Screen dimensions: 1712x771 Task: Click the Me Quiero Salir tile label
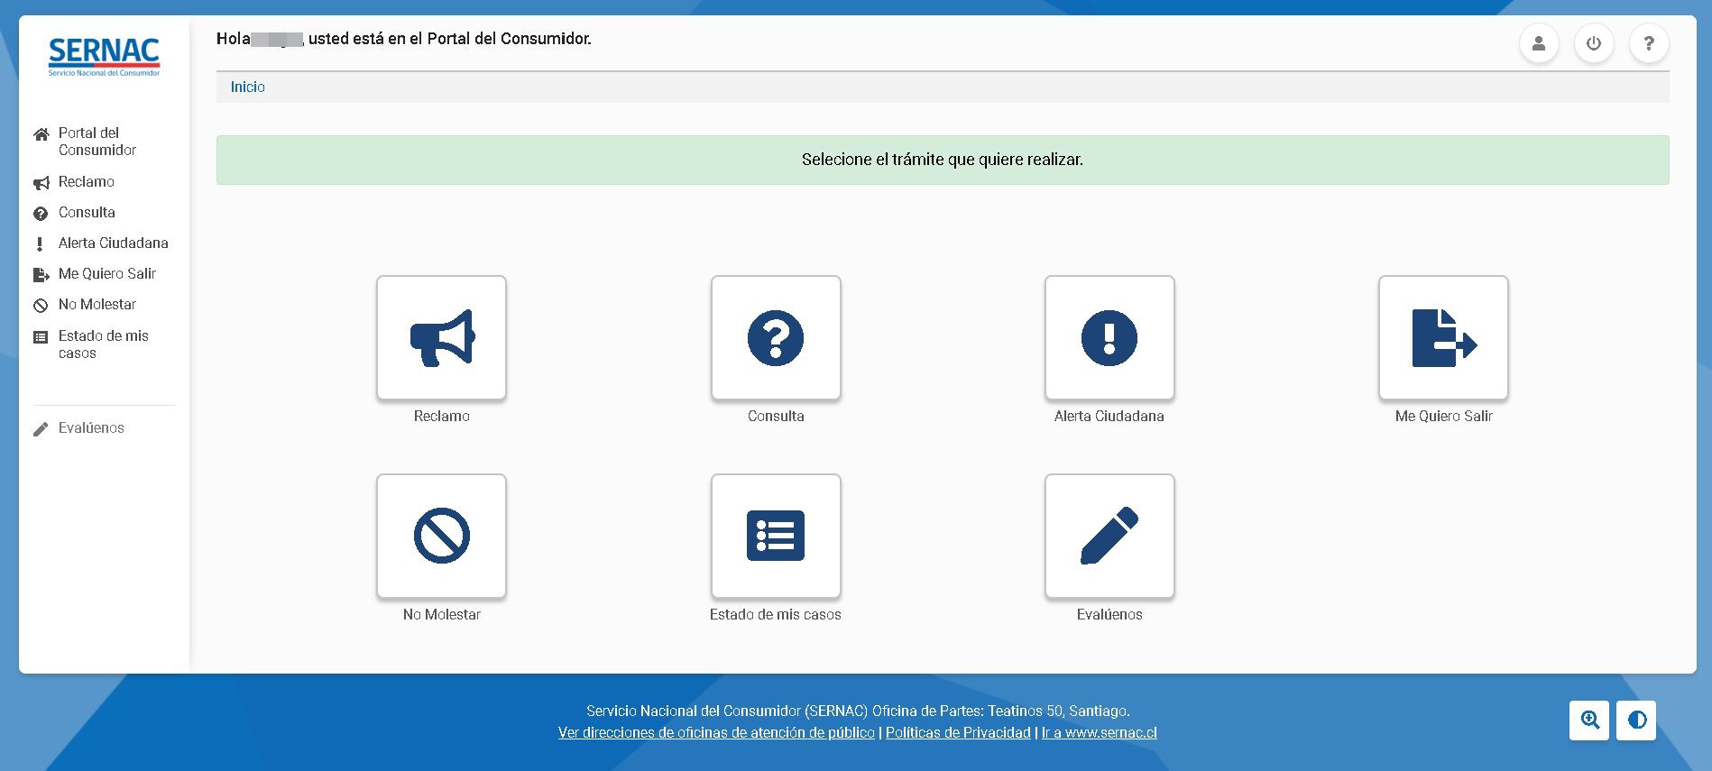[x=1443, y=416]
